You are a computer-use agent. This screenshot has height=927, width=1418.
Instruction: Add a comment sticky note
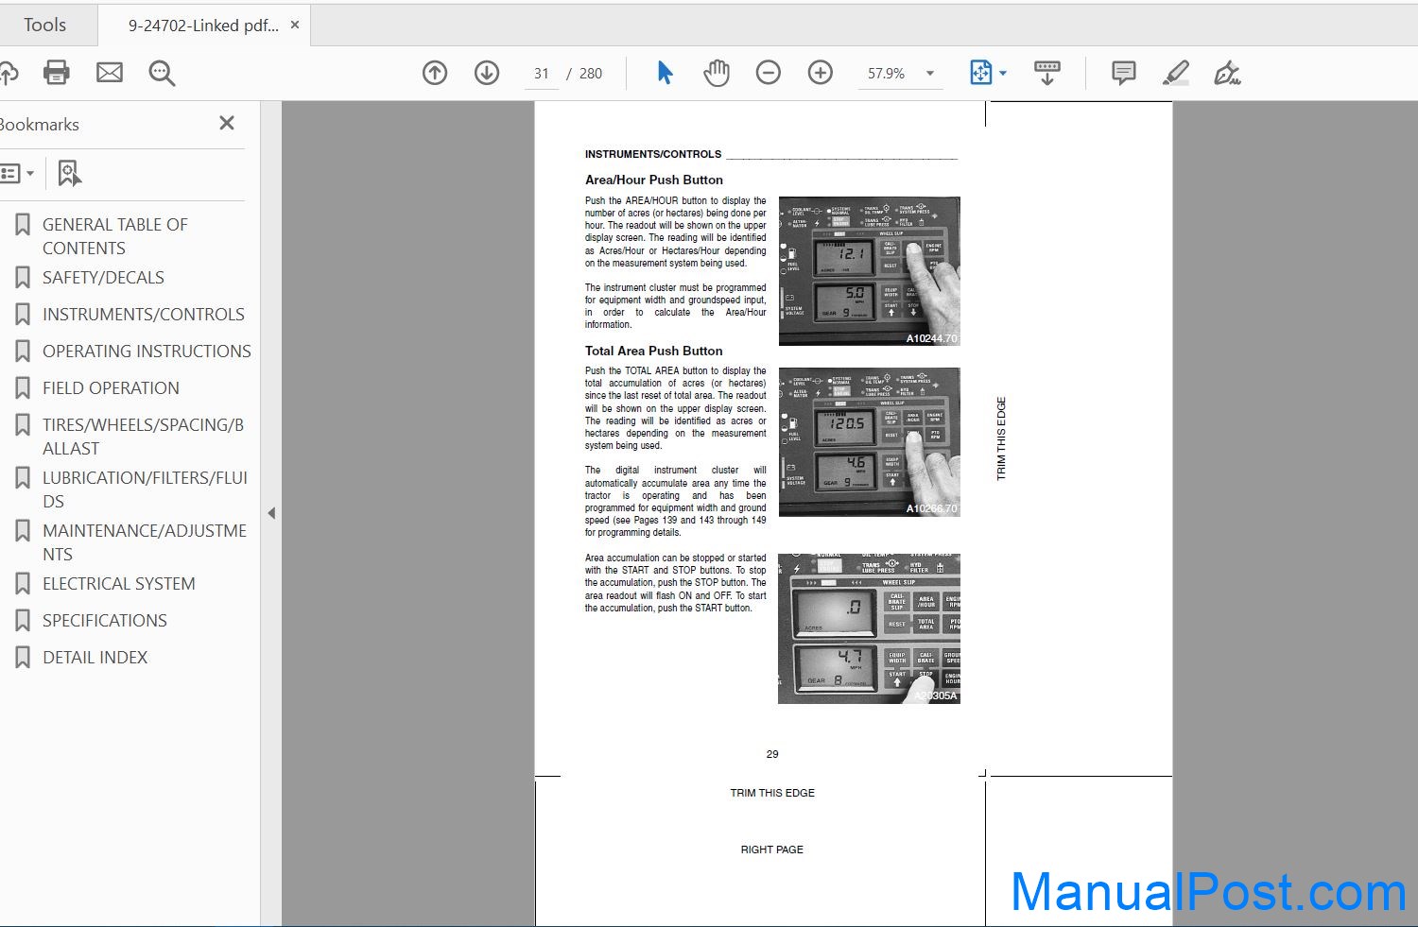pyautogui.click(x=1124, y=73)
